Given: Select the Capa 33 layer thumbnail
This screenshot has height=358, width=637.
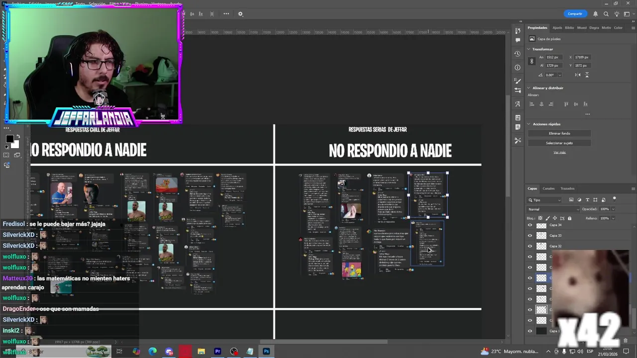Looking at the screenshot, I should tap(541, 236).
